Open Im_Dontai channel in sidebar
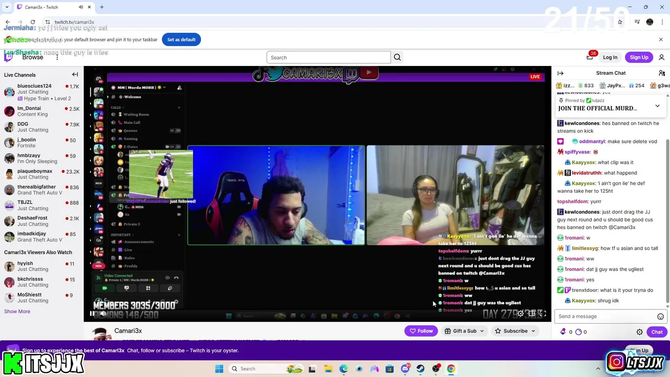 coord(41,111)
